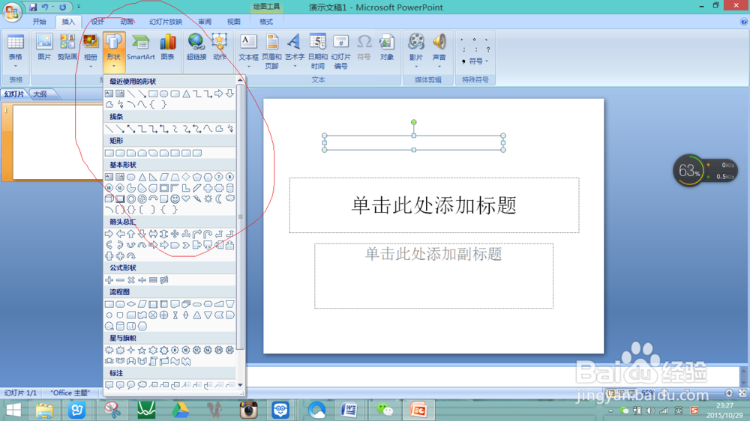This screenshot has width=750, height=421.
Task: Click the shapes gallery scroll-up arrow
Action: coord(240,80)
